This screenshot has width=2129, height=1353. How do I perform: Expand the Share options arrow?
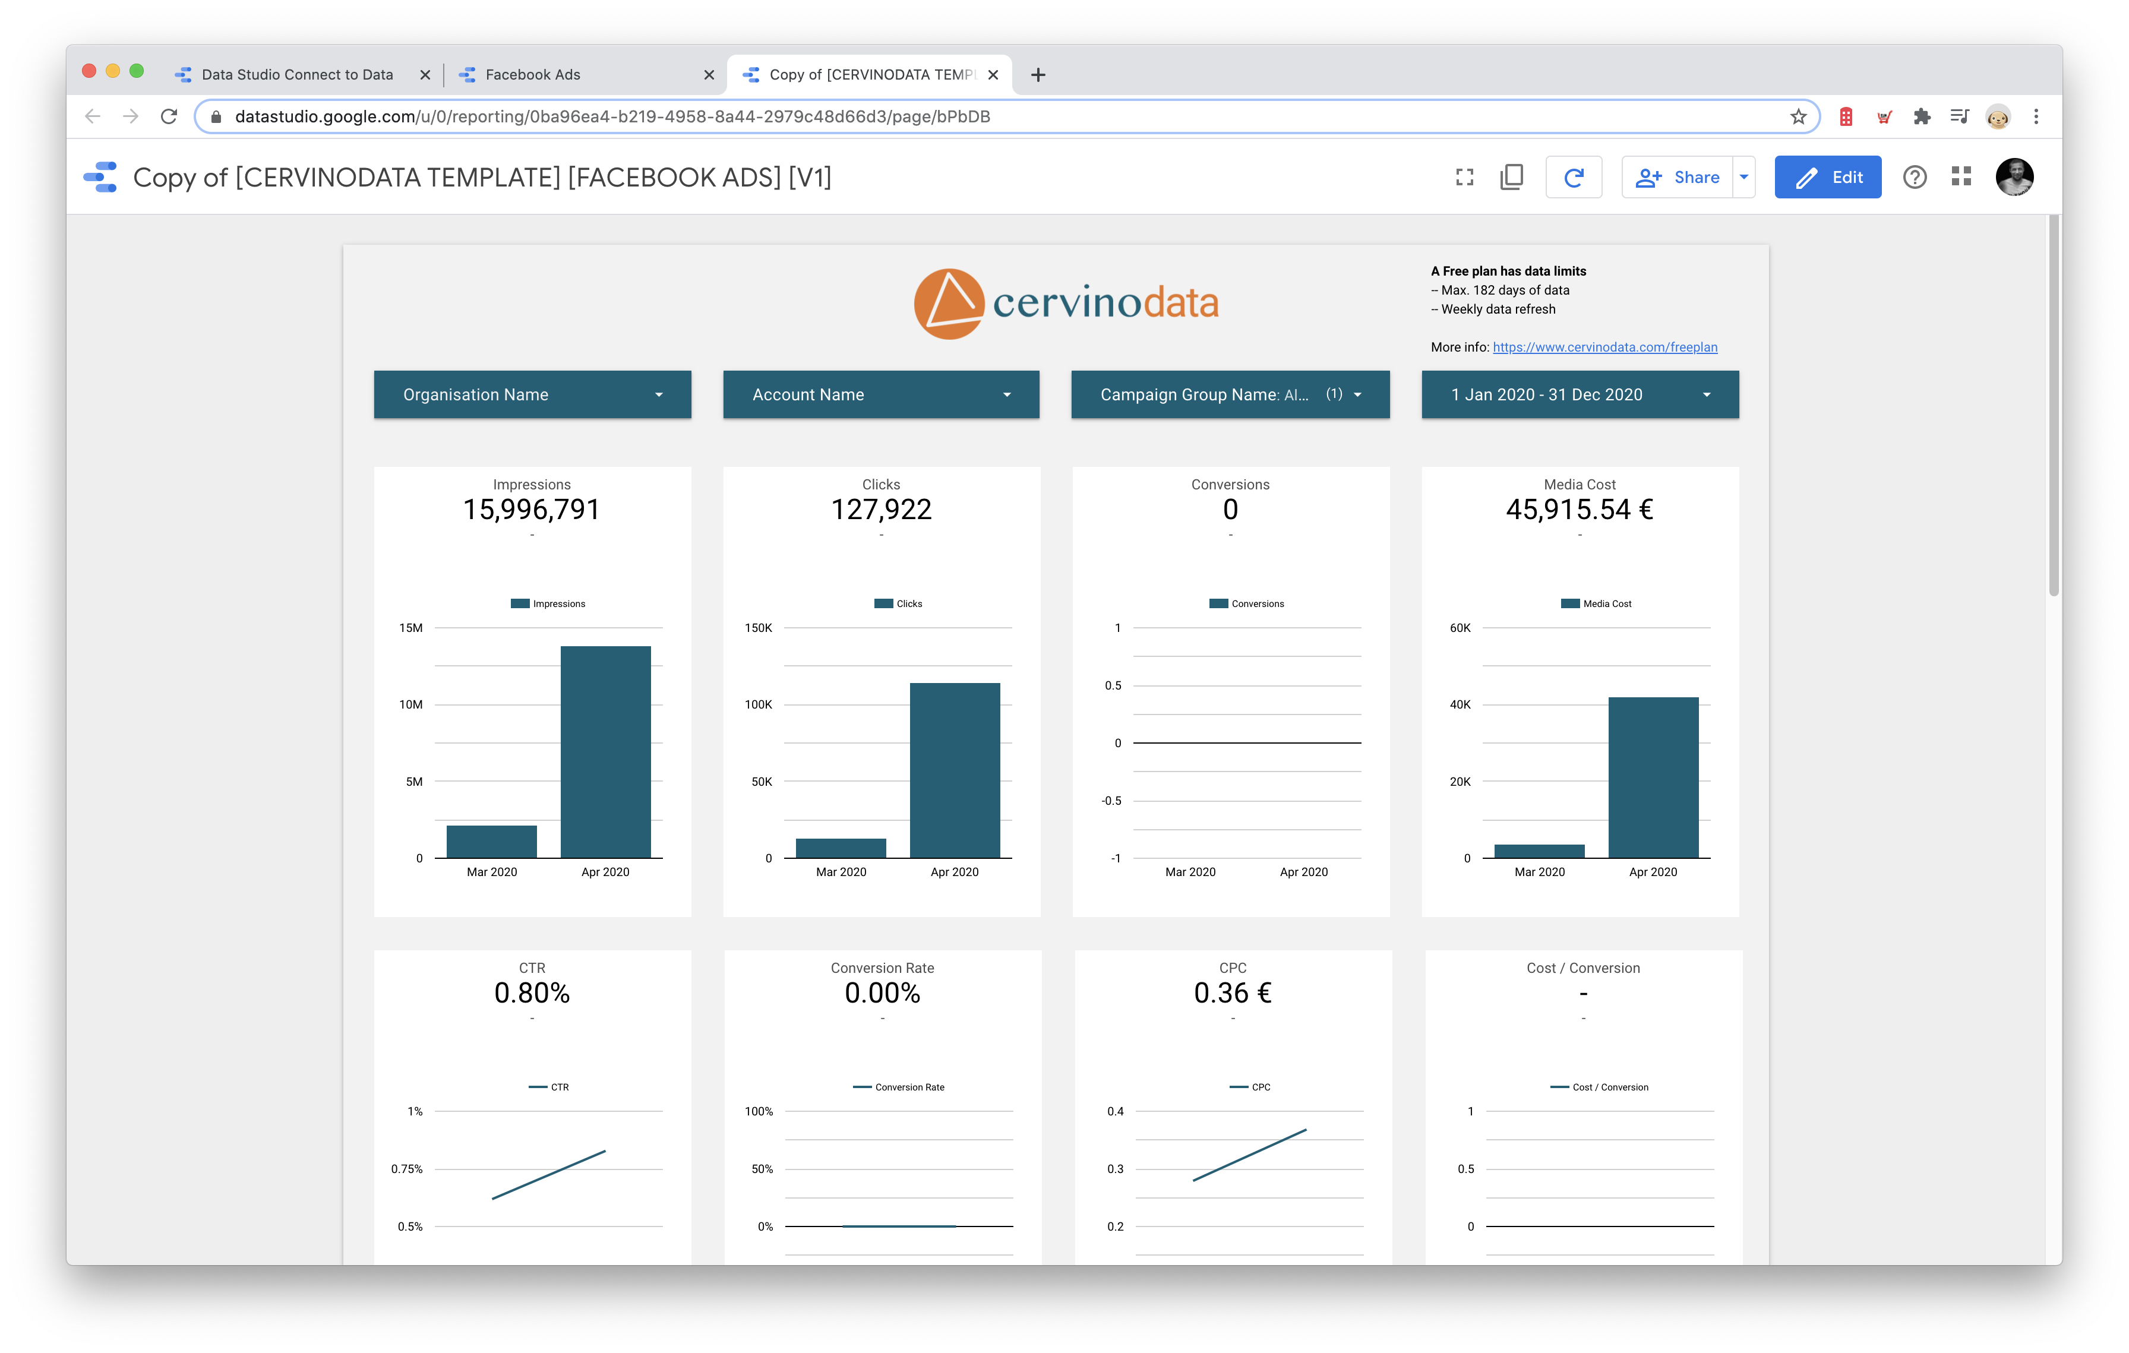coord(1743,178)
